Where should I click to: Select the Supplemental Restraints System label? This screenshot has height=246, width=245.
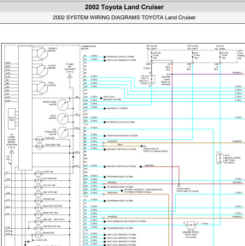tap(126, 221)
